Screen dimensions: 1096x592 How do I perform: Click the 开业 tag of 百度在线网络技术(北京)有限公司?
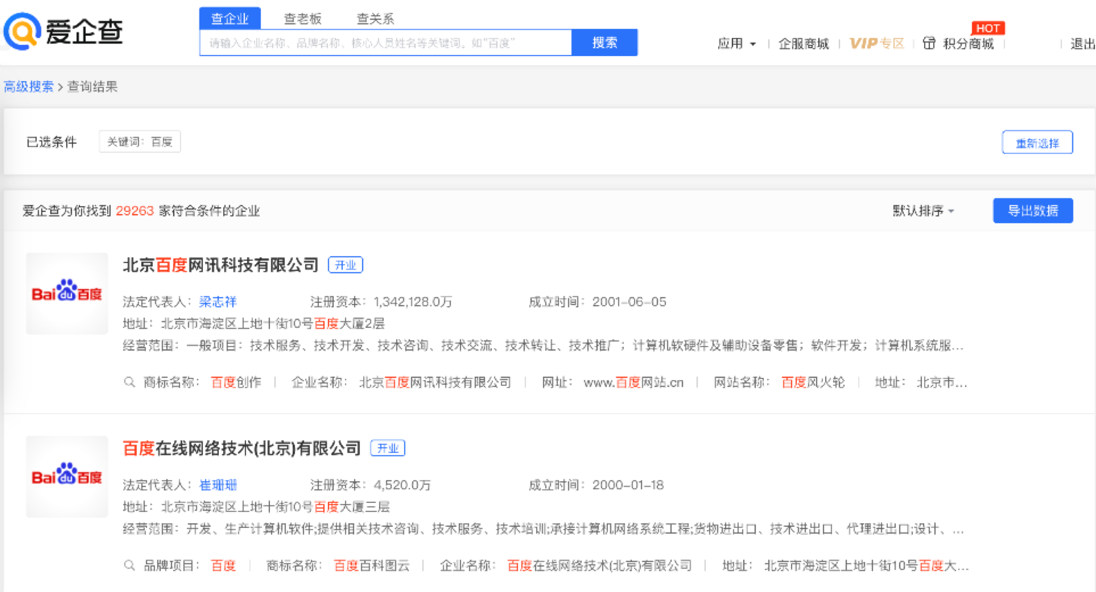388,448
